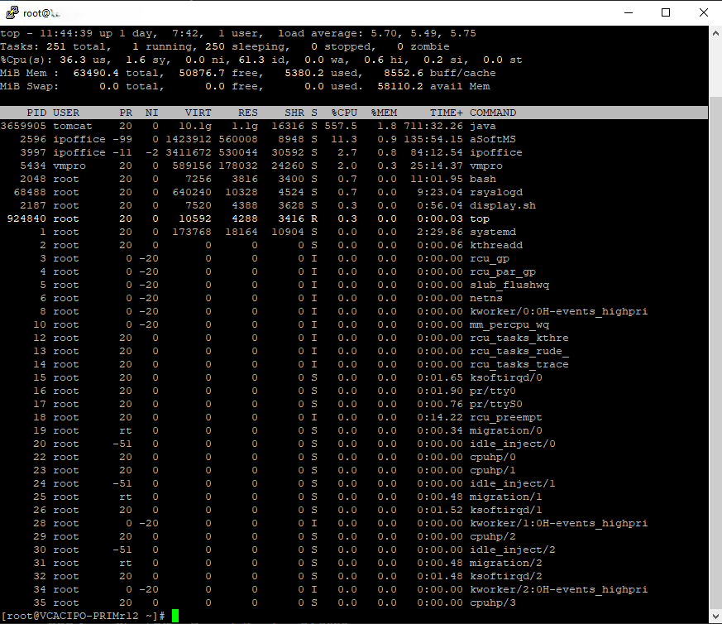The width and height of the screenshot is (722, 624).
Task: Click the systemd command
Action: (x=493, y=233)
